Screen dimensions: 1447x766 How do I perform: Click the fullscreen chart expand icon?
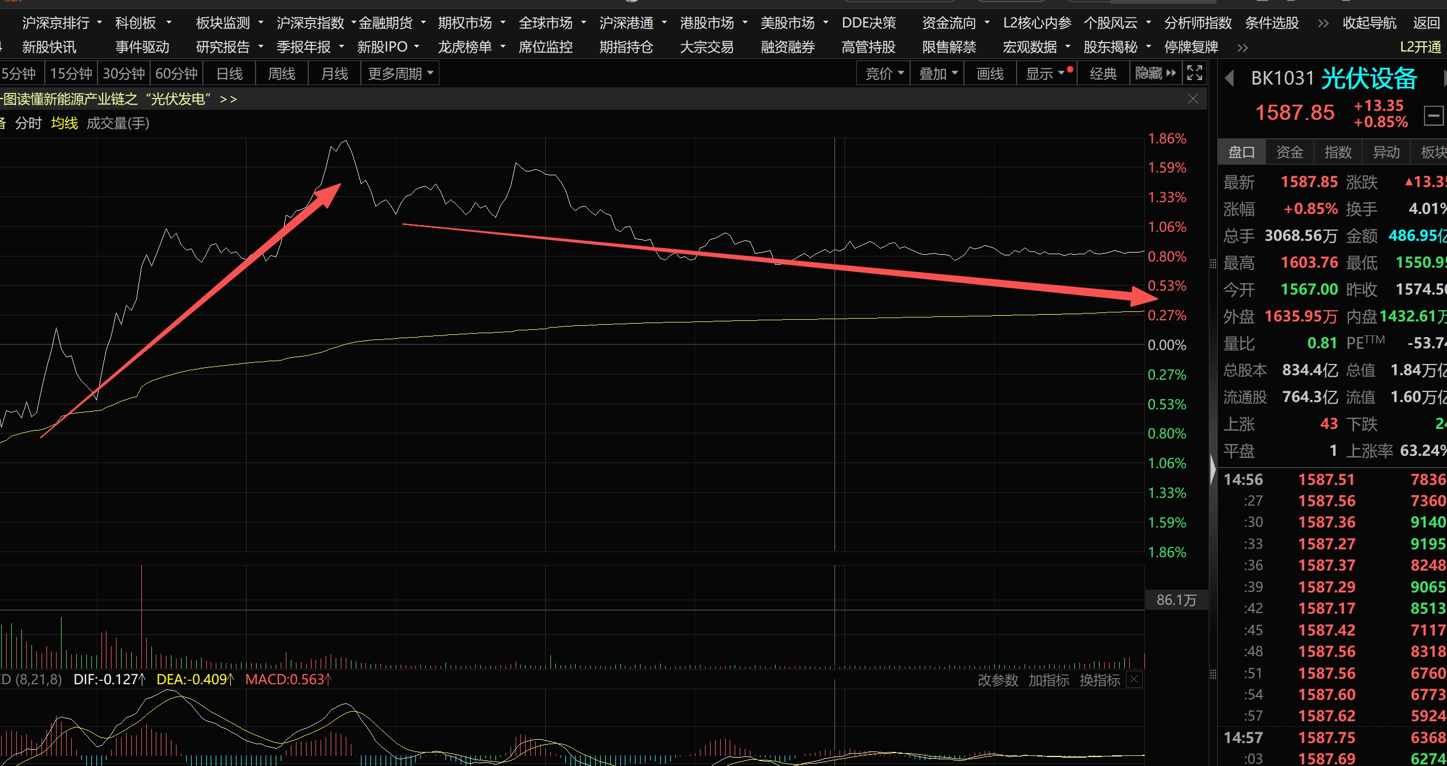(x=1194, y=73)
